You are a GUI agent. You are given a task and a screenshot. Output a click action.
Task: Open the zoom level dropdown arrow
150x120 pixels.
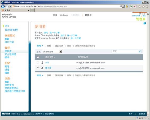(x=145, y=118)
